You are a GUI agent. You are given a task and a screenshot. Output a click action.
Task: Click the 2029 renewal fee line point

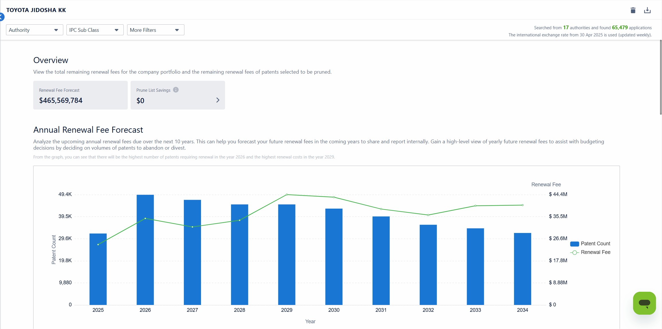pos(287,195)
